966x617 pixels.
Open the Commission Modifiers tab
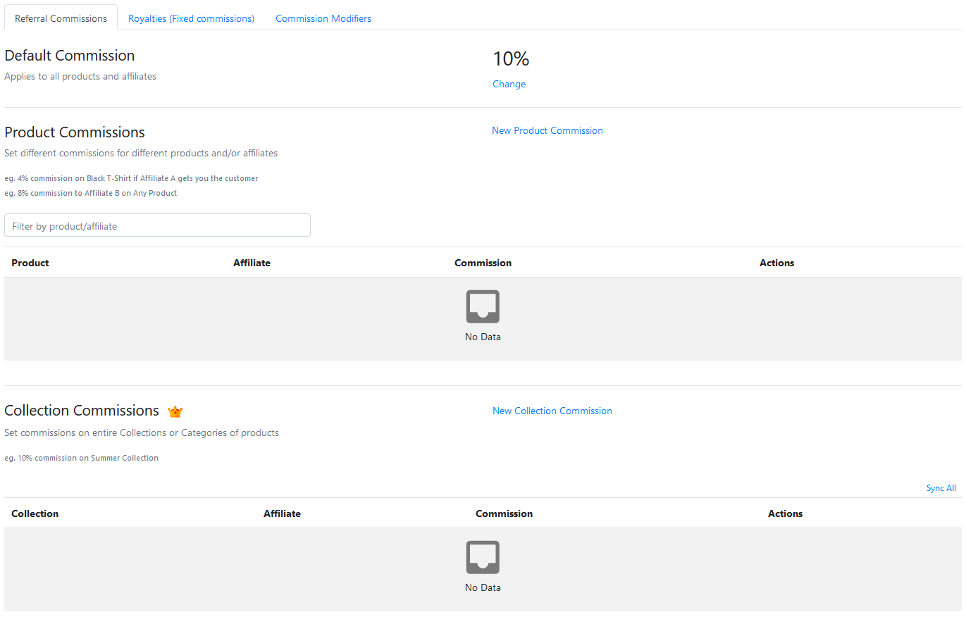(x=323, y=18)
